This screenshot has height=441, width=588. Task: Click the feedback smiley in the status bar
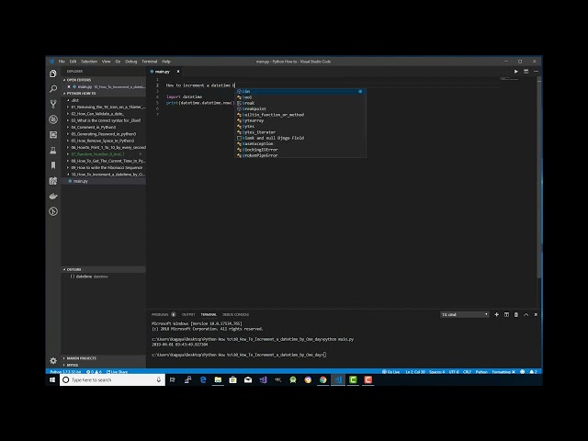pos(523,371)
